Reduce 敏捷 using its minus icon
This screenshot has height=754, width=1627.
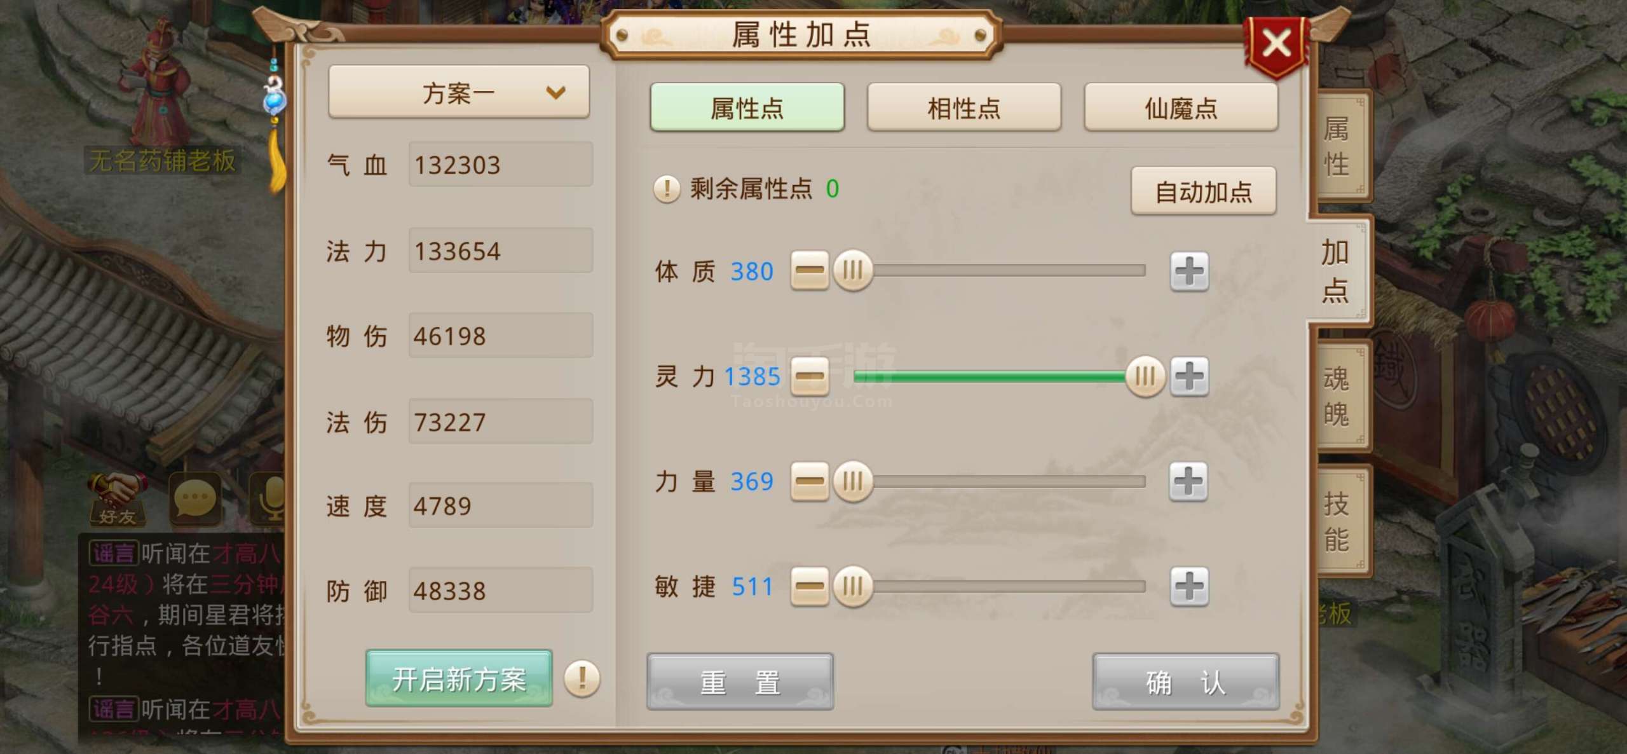tap(810, 586)
